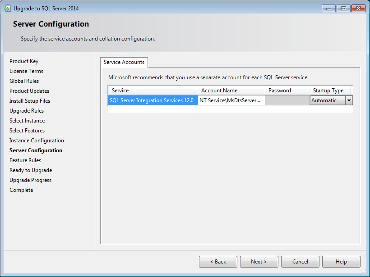Select Product Key step in sidebar
370x277 pixels.
[x=24, y=61]
